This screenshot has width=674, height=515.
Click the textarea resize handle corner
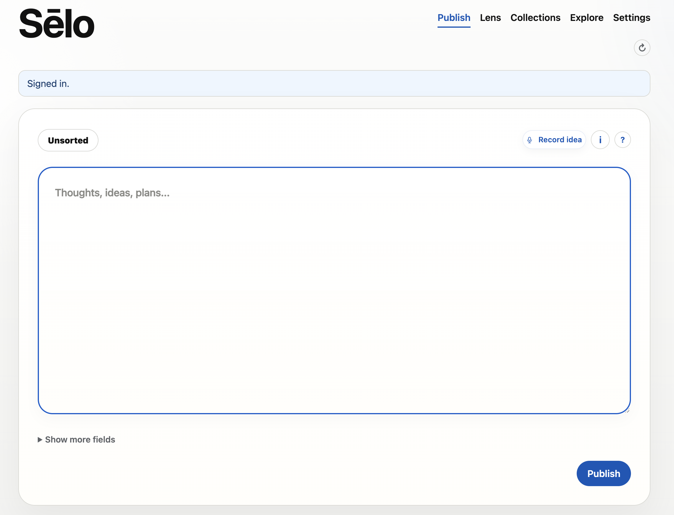pos(627,411)
